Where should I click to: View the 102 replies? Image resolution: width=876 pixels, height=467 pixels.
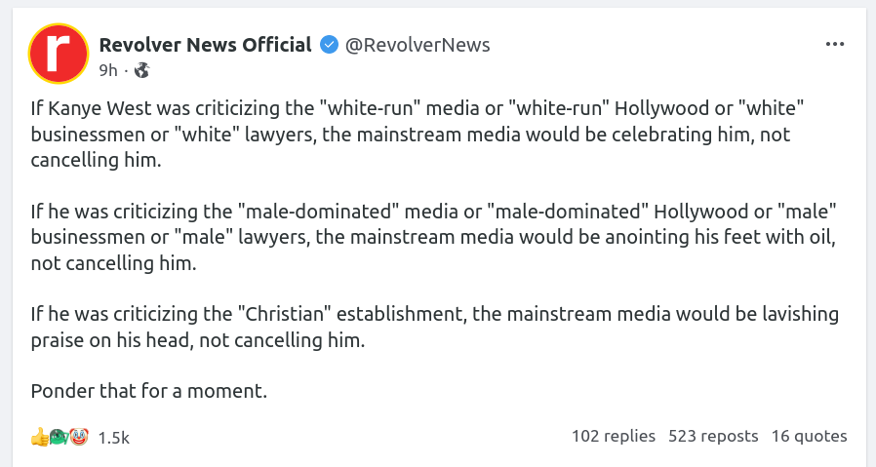[x=613, y=436]
